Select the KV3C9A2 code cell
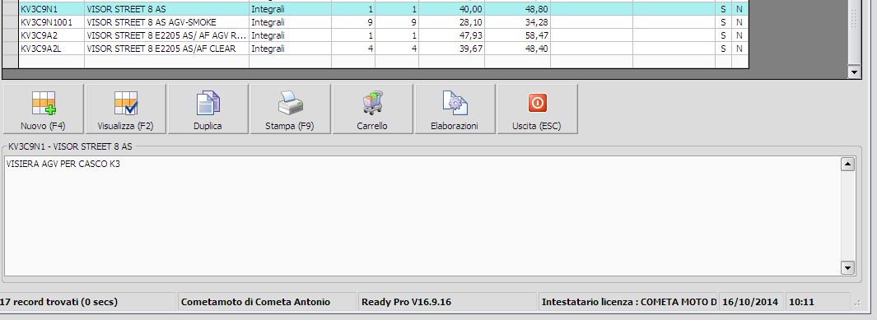This screenshot has width=877, height=320. 51,35
